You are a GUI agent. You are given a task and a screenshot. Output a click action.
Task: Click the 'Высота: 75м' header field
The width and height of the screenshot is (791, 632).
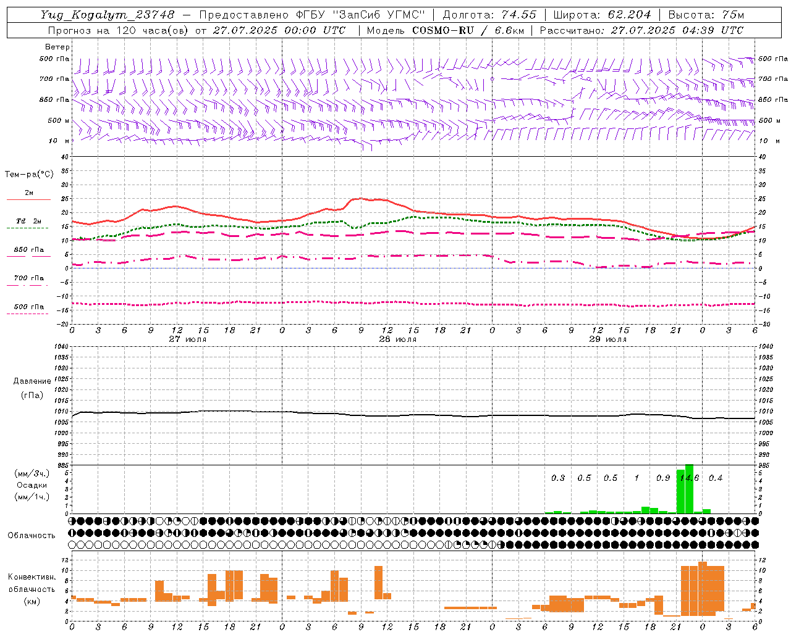[x=706, y=15]
